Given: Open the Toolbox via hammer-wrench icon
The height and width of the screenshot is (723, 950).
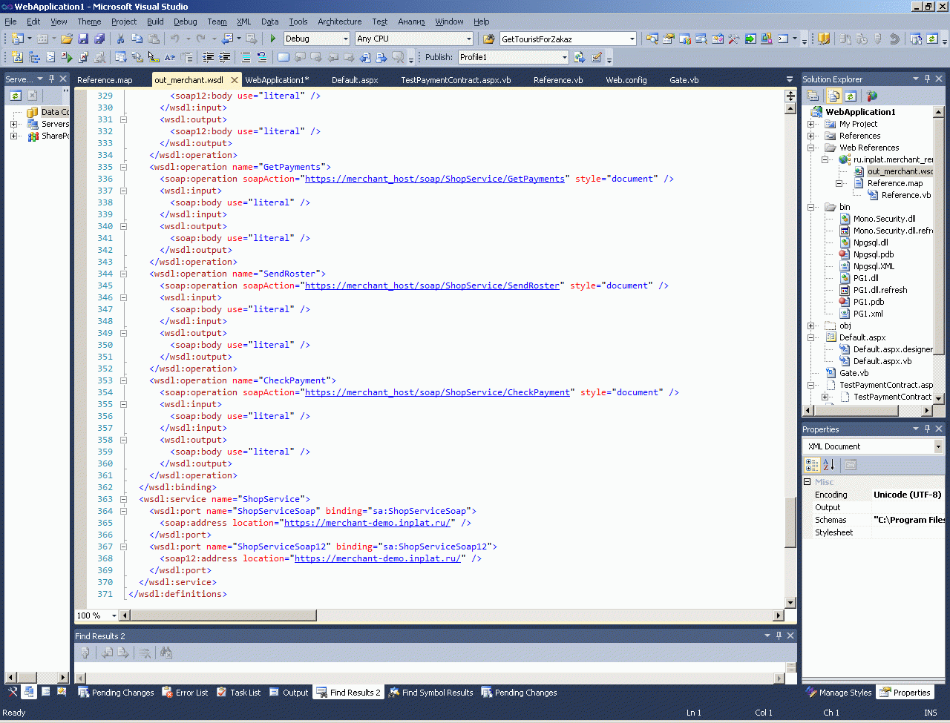Looking at the screenshot, I should tap(734, 39).
